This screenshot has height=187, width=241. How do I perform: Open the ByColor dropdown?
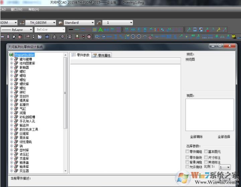[x=50, y=29]
